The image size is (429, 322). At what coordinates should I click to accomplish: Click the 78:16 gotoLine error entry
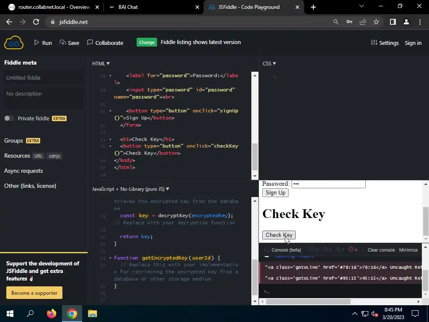tap(340, 267)
